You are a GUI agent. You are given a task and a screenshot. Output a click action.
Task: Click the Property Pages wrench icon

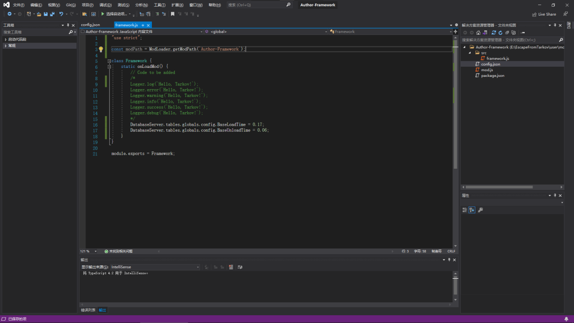480,210
